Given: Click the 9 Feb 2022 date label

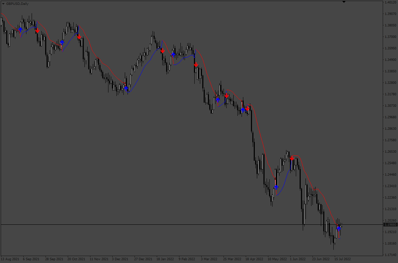Looking at the screenshot, I should click(187, 259).
